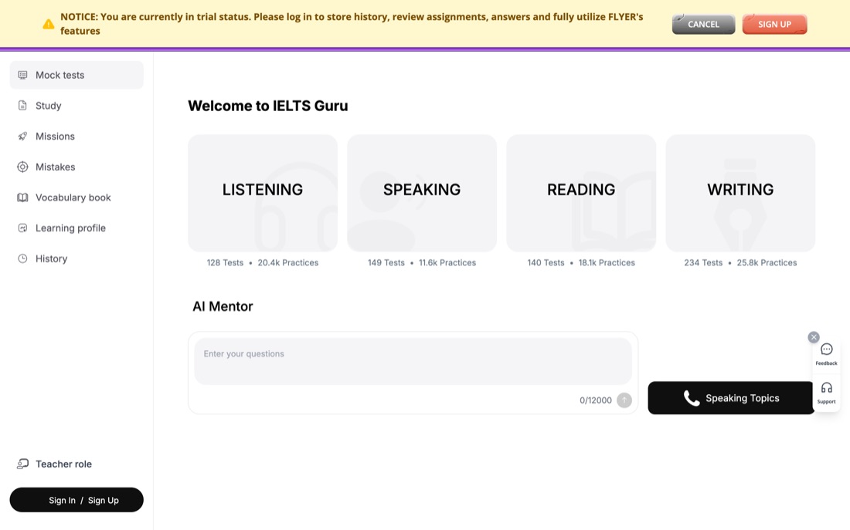The image size is (850, 530).
Task: Click the 140 Tests text under Reading
Action: 546,262
